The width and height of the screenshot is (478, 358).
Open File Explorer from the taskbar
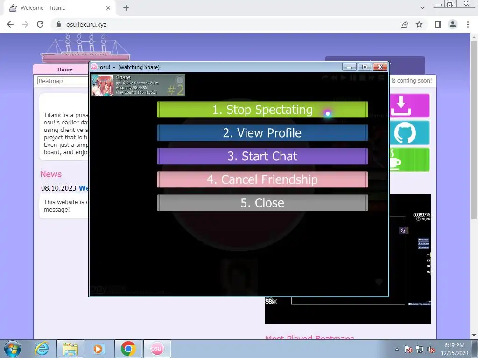(70, 349)
